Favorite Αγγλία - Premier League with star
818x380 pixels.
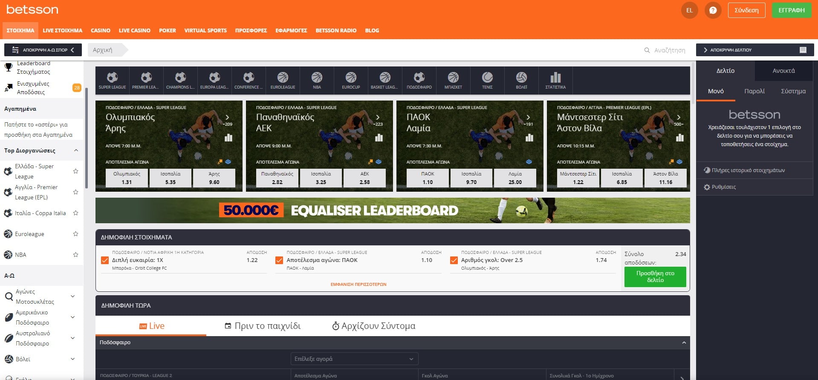click(x=75, y=192)
